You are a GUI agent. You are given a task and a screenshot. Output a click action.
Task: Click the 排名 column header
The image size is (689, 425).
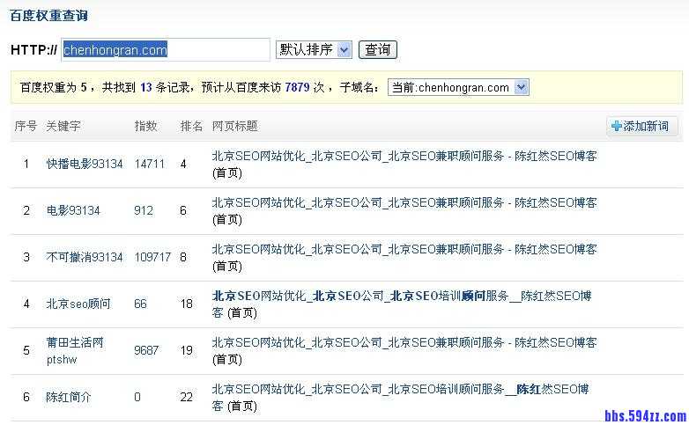tap(191, 126)
